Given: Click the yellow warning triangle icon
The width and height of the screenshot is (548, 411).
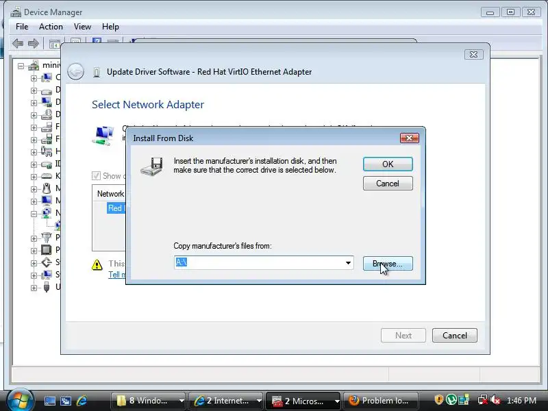Looking at the screenshot, I should 97,265.
